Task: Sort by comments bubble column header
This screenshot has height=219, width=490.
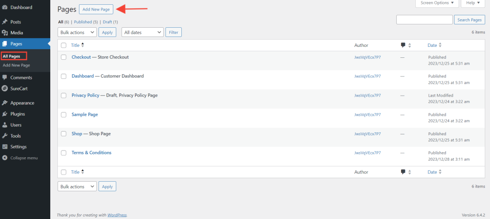Action: point(403,45)
